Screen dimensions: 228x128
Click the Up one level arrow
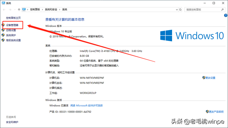19,10
